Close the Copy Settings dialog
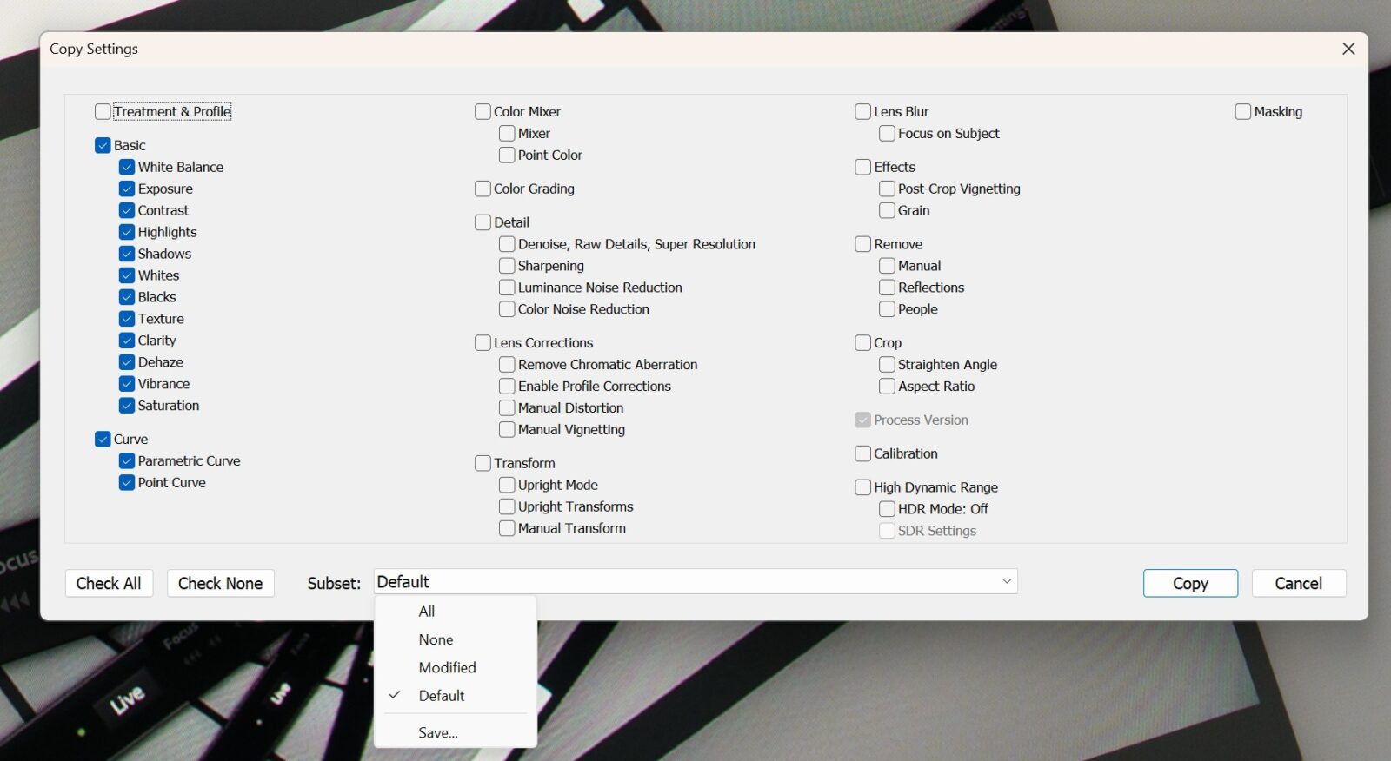This screenshot has width=1391, height=761. coord(1348,49)
